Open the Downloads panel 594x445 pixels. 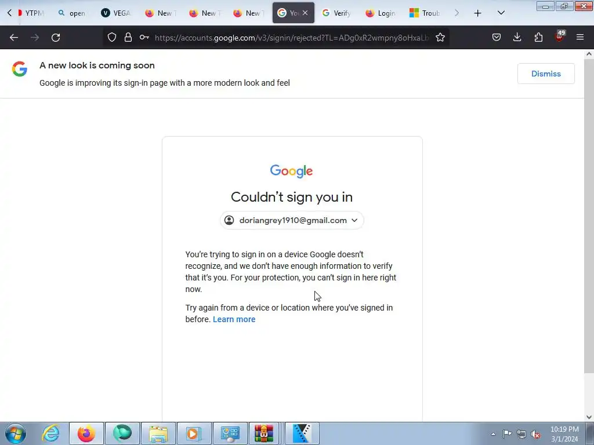pyautogui.click(x=517, y=38)
